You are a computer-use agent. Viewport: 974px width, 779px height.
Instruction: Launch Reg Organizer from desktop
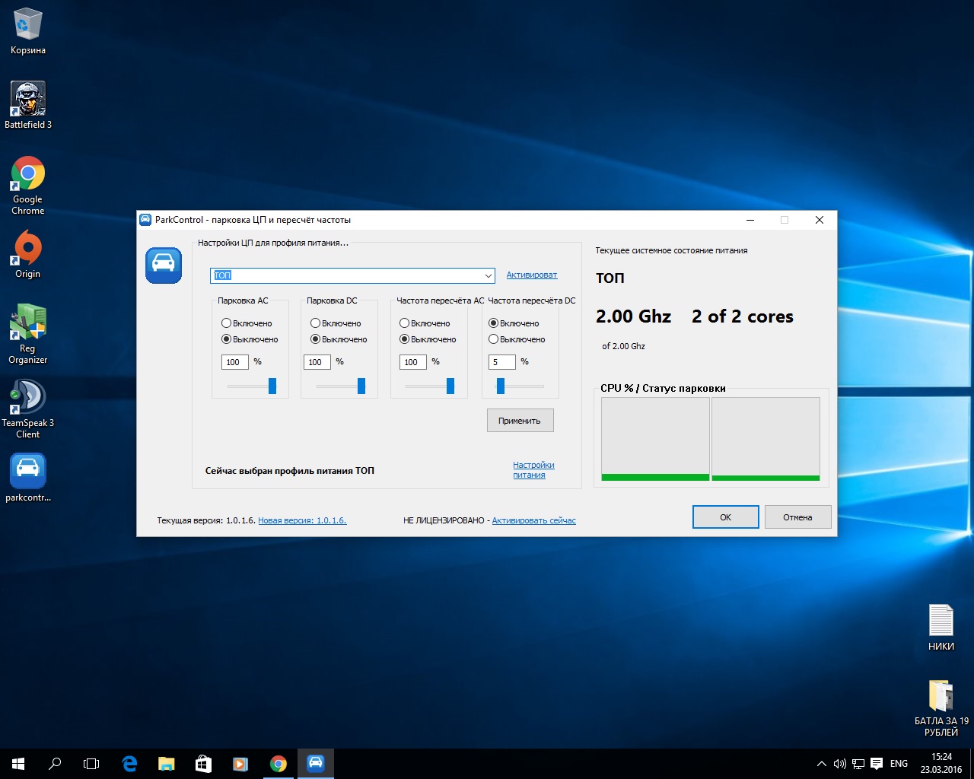pos(28,323)
